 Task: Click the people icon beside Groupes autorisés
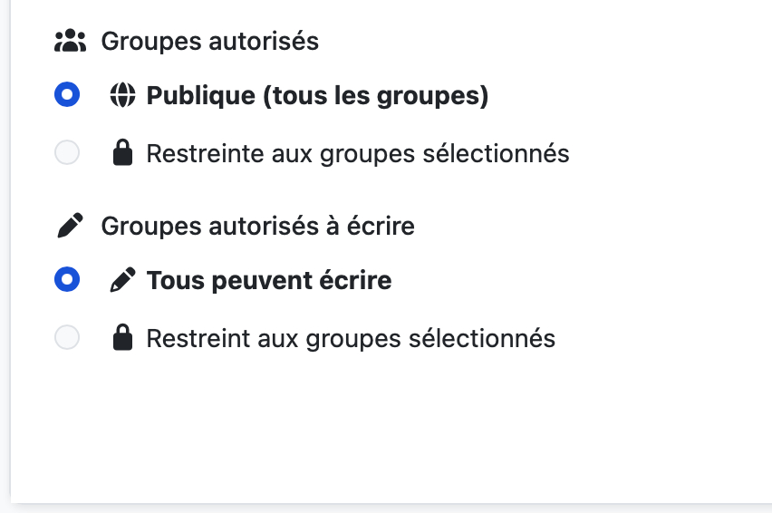coord(70,41)
